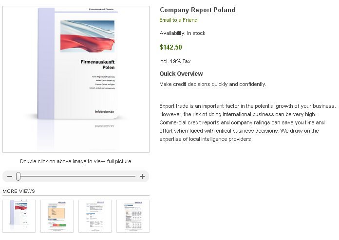Viewport: 339px width, 240px height.
Task: Click the Quick Overview heading
Action: point(181,74)
